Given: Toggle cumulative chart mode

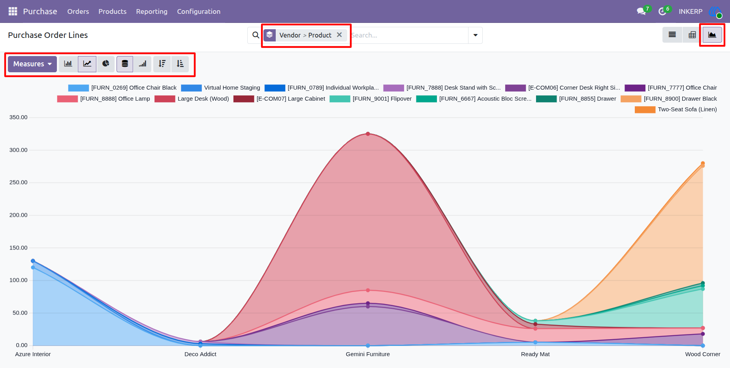Looking at the screenshot, I should (x=143, y=64).
